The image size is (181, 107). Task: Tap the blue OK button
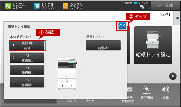click(x=122, y=26)
